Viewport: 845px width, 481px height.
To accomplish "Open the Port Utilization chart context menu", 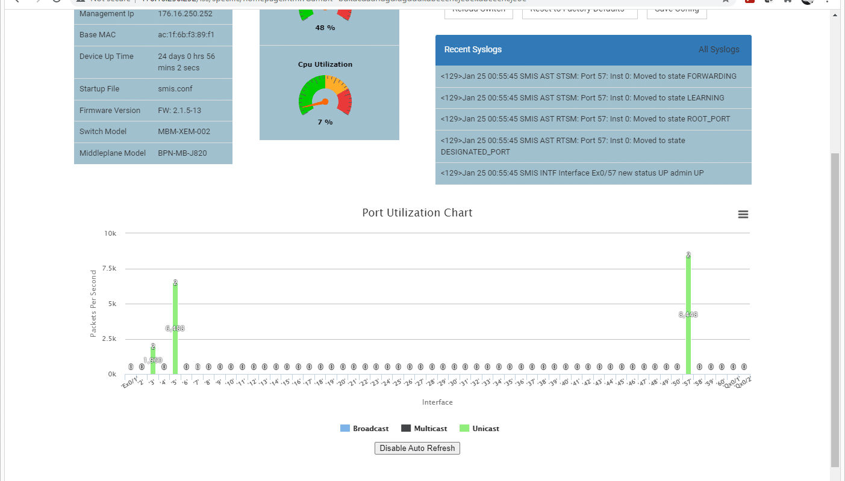I will (743, 215).
